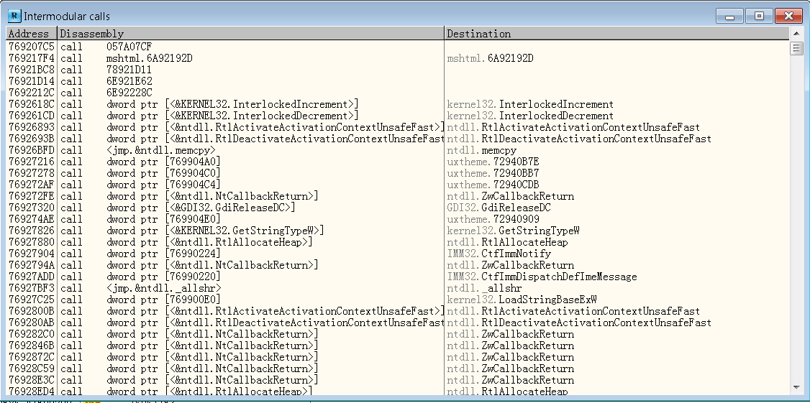Screen dimensions: 810x403
Task: Sort by the Address column header
Action: pyautogui.click(x=32, y=34)
